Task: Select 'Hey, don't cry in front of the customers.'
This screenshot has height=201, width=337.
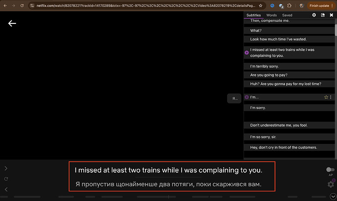Action: pos(289,147)
